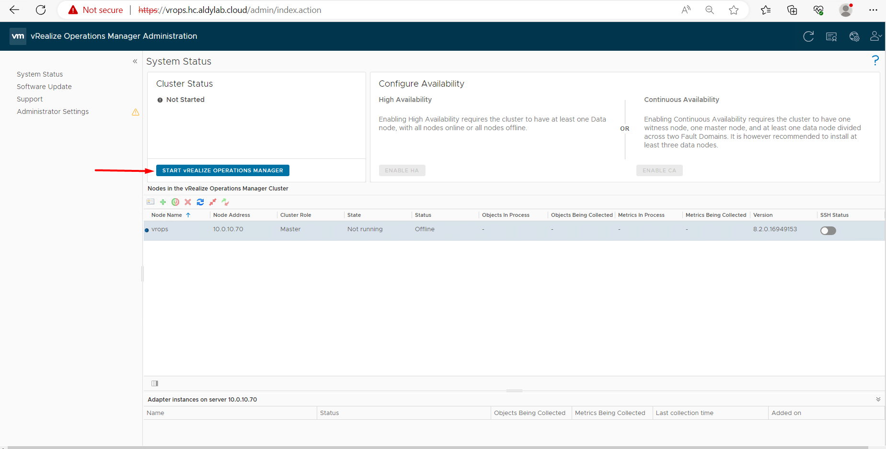
Task: Click the blue help question mark
Action: tap(875, 60)
